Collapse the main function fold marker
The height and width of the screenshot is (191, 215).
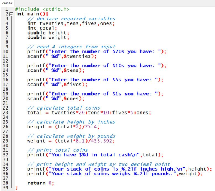click(11, 14)
